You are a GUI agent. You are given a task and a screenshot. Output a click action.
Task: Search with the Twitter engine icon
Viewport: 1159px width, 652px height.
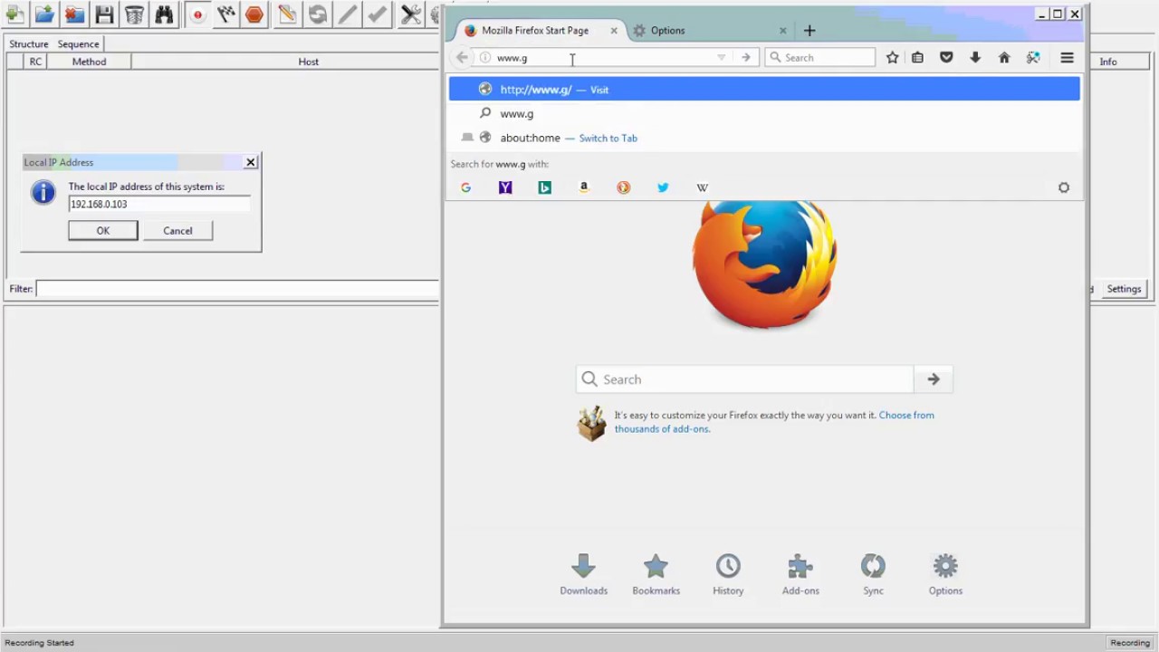(663, 187)
